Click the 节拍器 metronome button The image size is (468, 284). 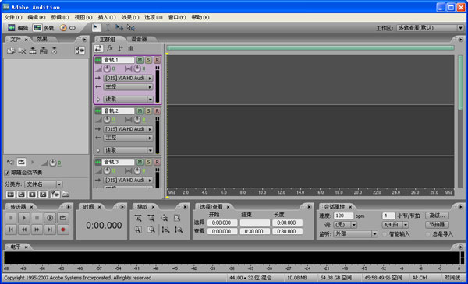438,224
